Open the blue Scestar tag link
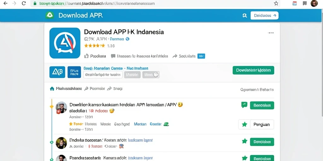Viewport: 323px width, 161px height. click(156, 124)
